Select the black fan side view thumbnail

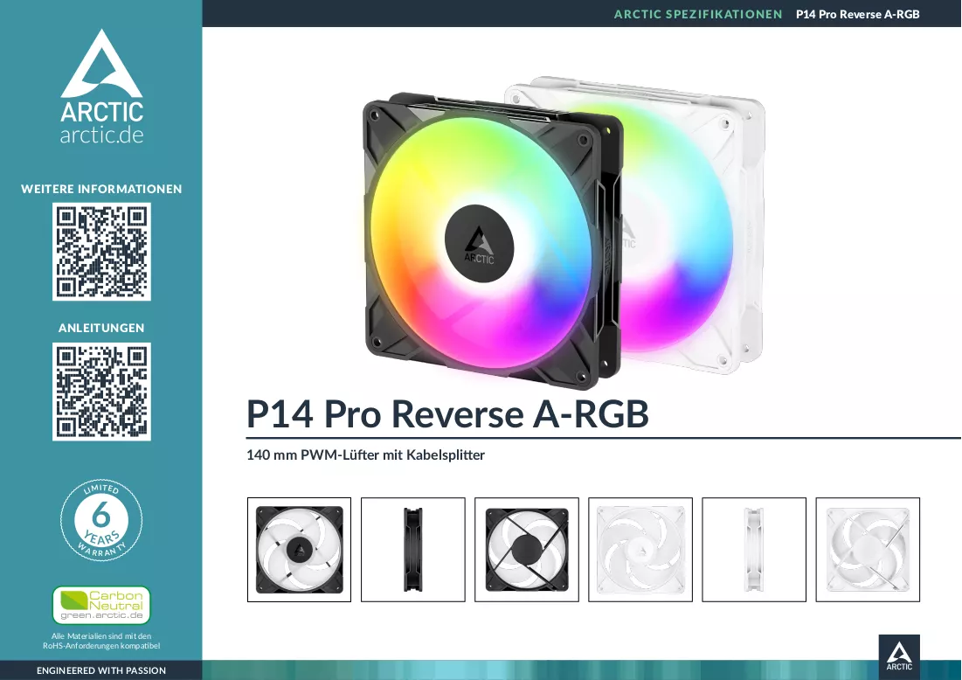point(413,549)
